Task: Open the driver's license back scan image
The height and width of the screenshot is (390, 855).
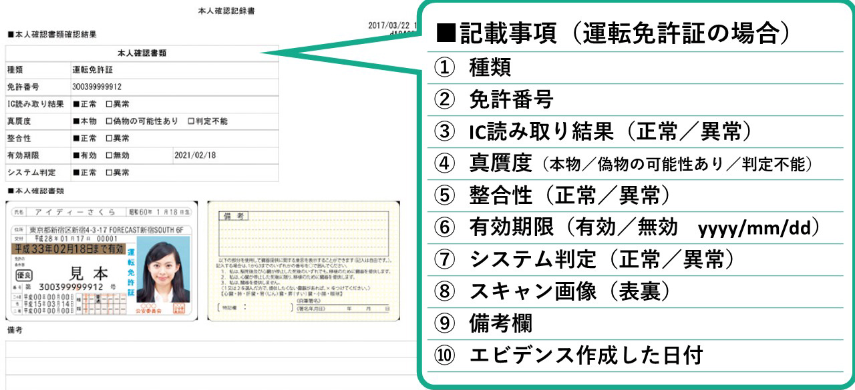Action: [303, 261]
